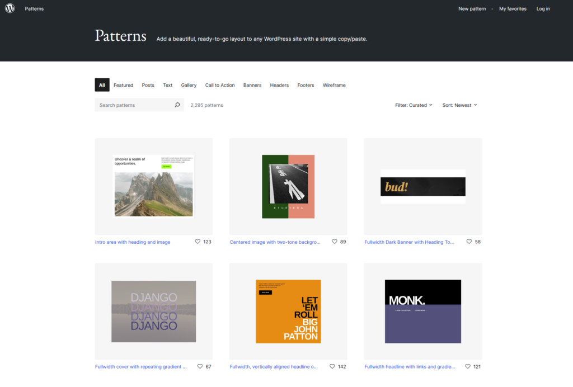Switch to the Wireframe category
The image size is (573, 387).
(334, 85)
